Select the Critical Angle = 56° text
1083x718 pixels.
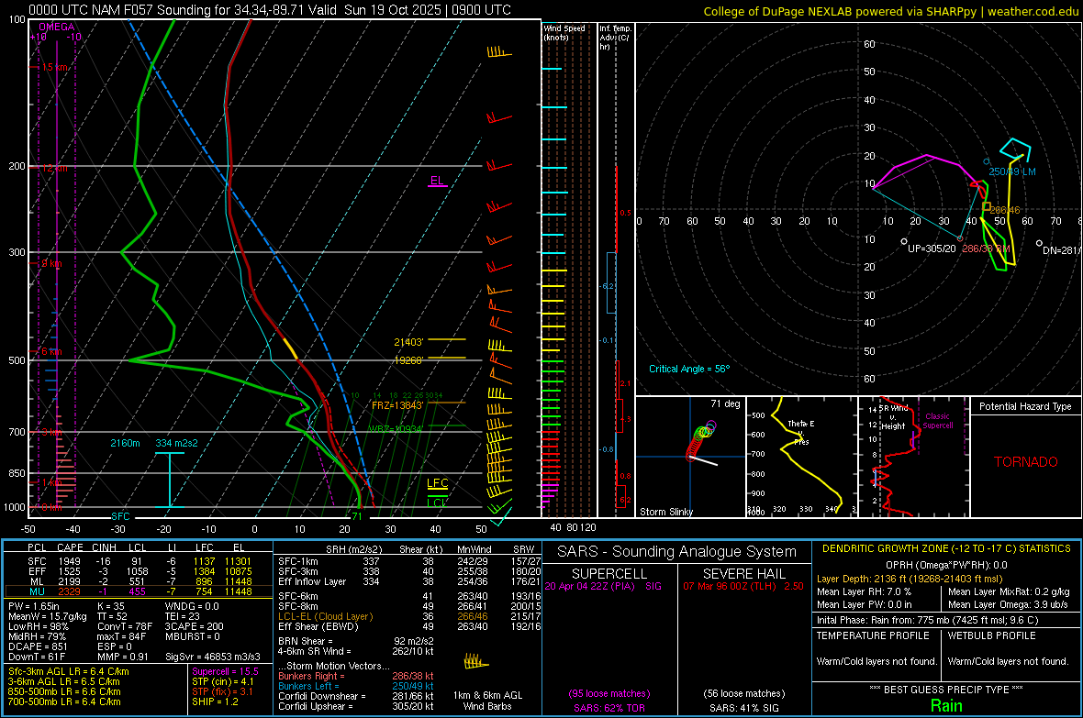688,369
